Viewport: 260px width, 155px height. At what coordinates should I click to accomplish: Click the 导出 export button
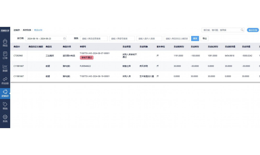pos(204,38)
